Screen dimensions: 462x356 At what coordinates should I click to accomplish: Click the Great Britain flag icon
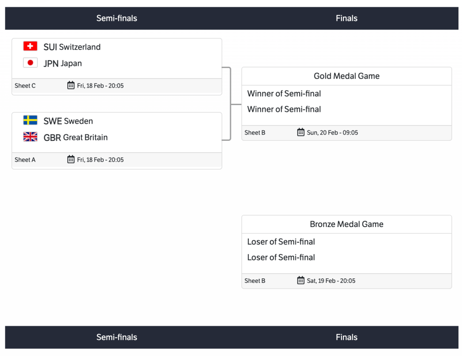coord(30,137)
